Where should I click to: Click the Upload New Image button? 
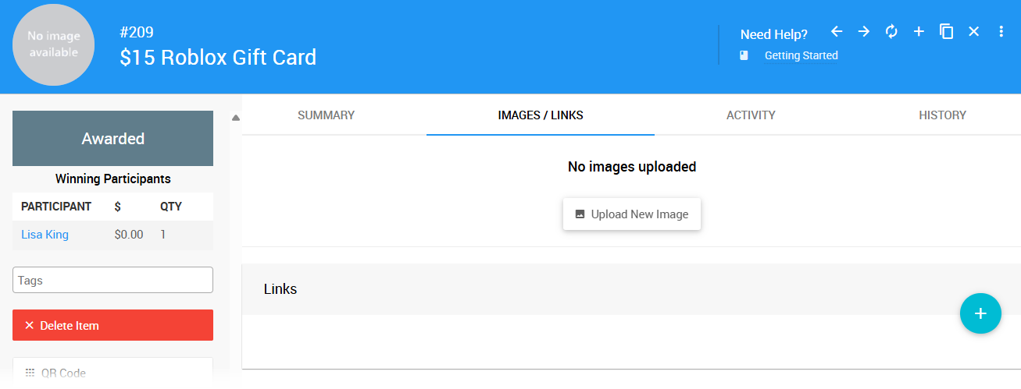click(632, 214)
